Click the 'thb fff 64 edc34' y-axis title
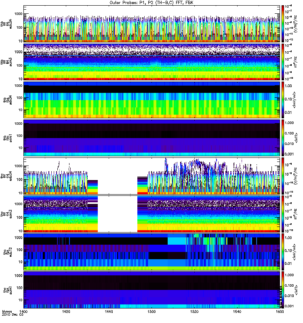The width and height of the screenshot is (303, 323). click(6, 24)
